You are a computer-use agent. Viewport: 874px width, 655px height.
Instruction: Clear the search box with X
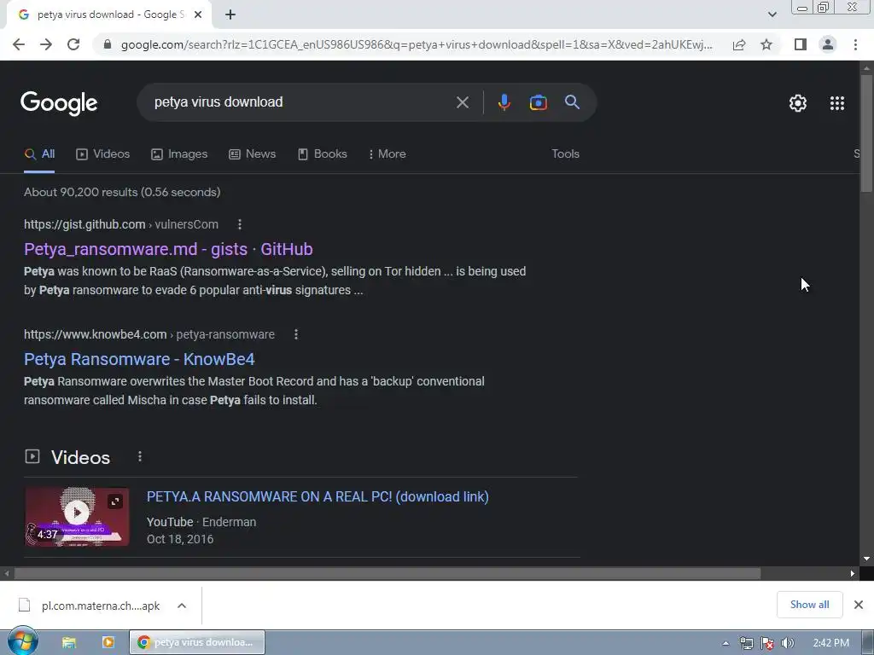click(462, 102)
